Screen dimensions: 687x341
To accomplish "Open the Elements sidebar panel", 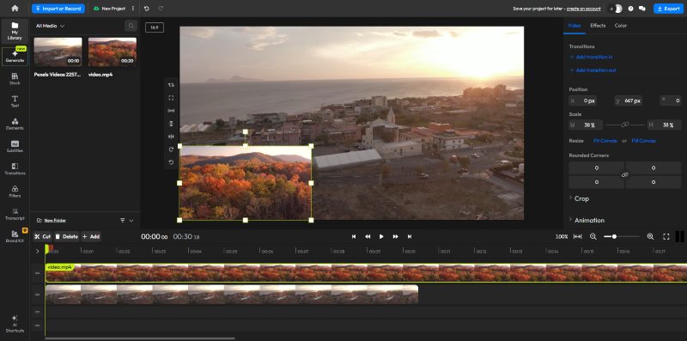I will click(x=15, y=124).
